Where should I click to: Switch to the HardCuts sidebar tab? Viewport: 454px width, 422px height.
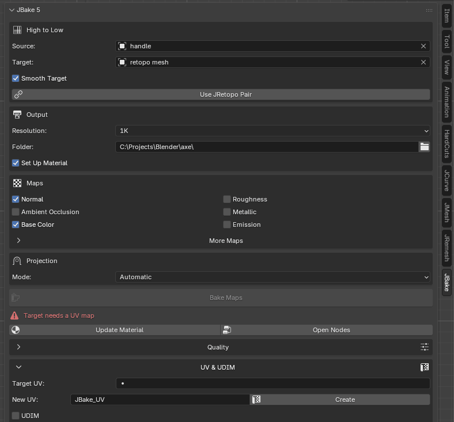(x=447, y=144)
